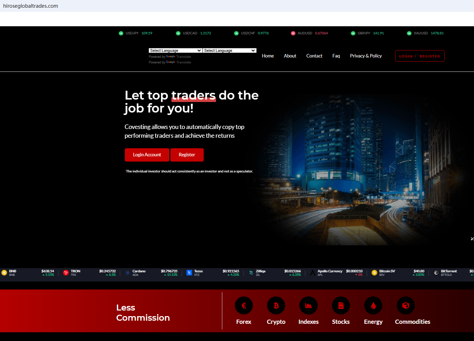Click the hiroseglobaltrades.com address text

coord(31,6)
